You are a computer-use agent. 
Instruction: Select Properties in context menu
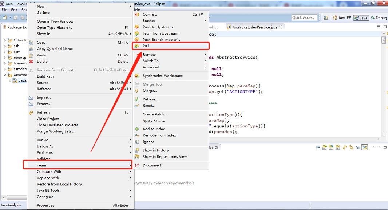(x=81, y=205)
